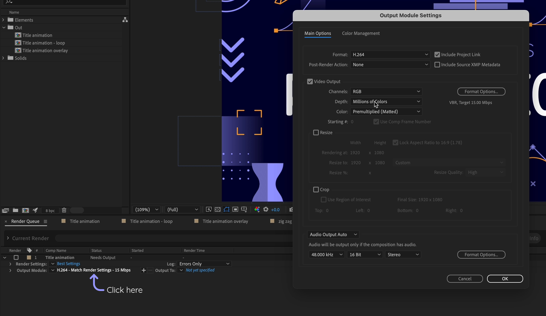The height and width of the screenshot is (316, 546).
Task: Click the trash icon in the Project panel
Action: point(64,210)
